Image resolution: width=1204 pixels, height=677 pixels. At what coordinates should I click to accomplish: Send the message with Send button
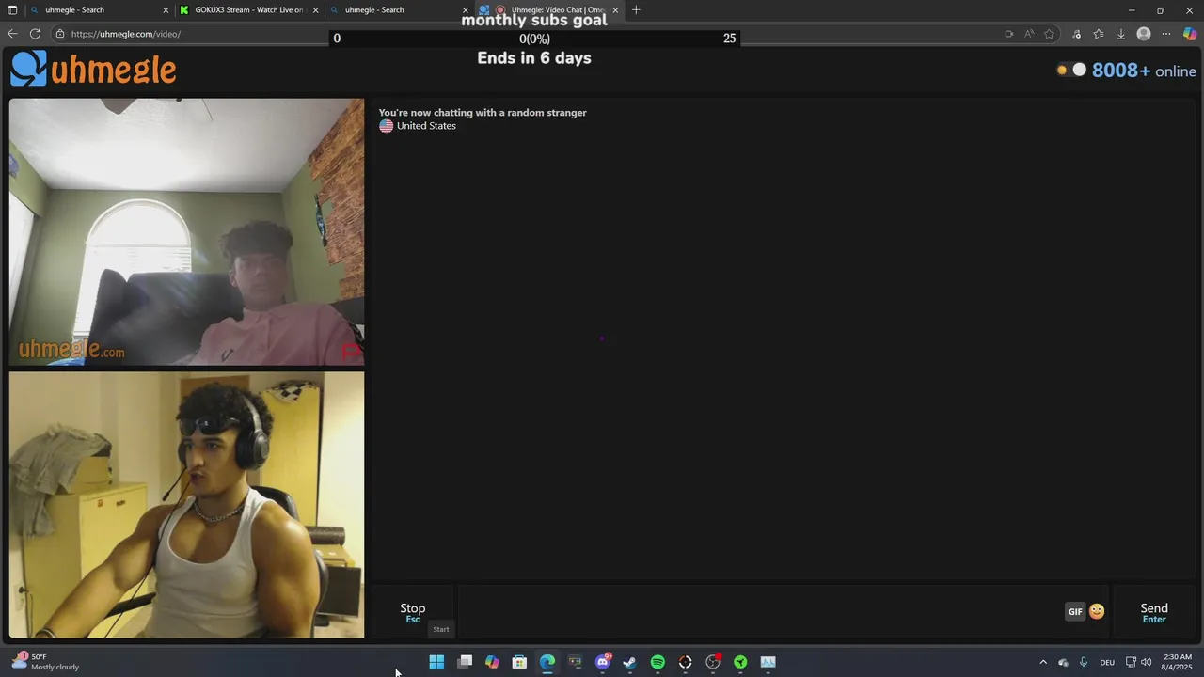coord(1154,612)
